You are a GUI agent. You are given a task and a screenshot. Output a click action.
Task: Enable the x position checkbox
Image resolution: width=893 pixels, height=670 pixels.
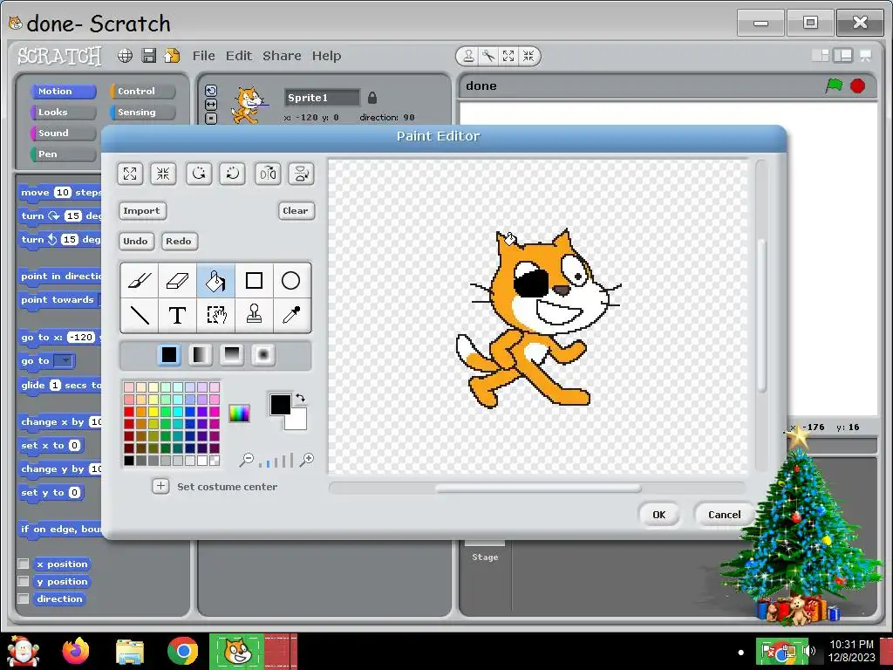tap(24, 564)
